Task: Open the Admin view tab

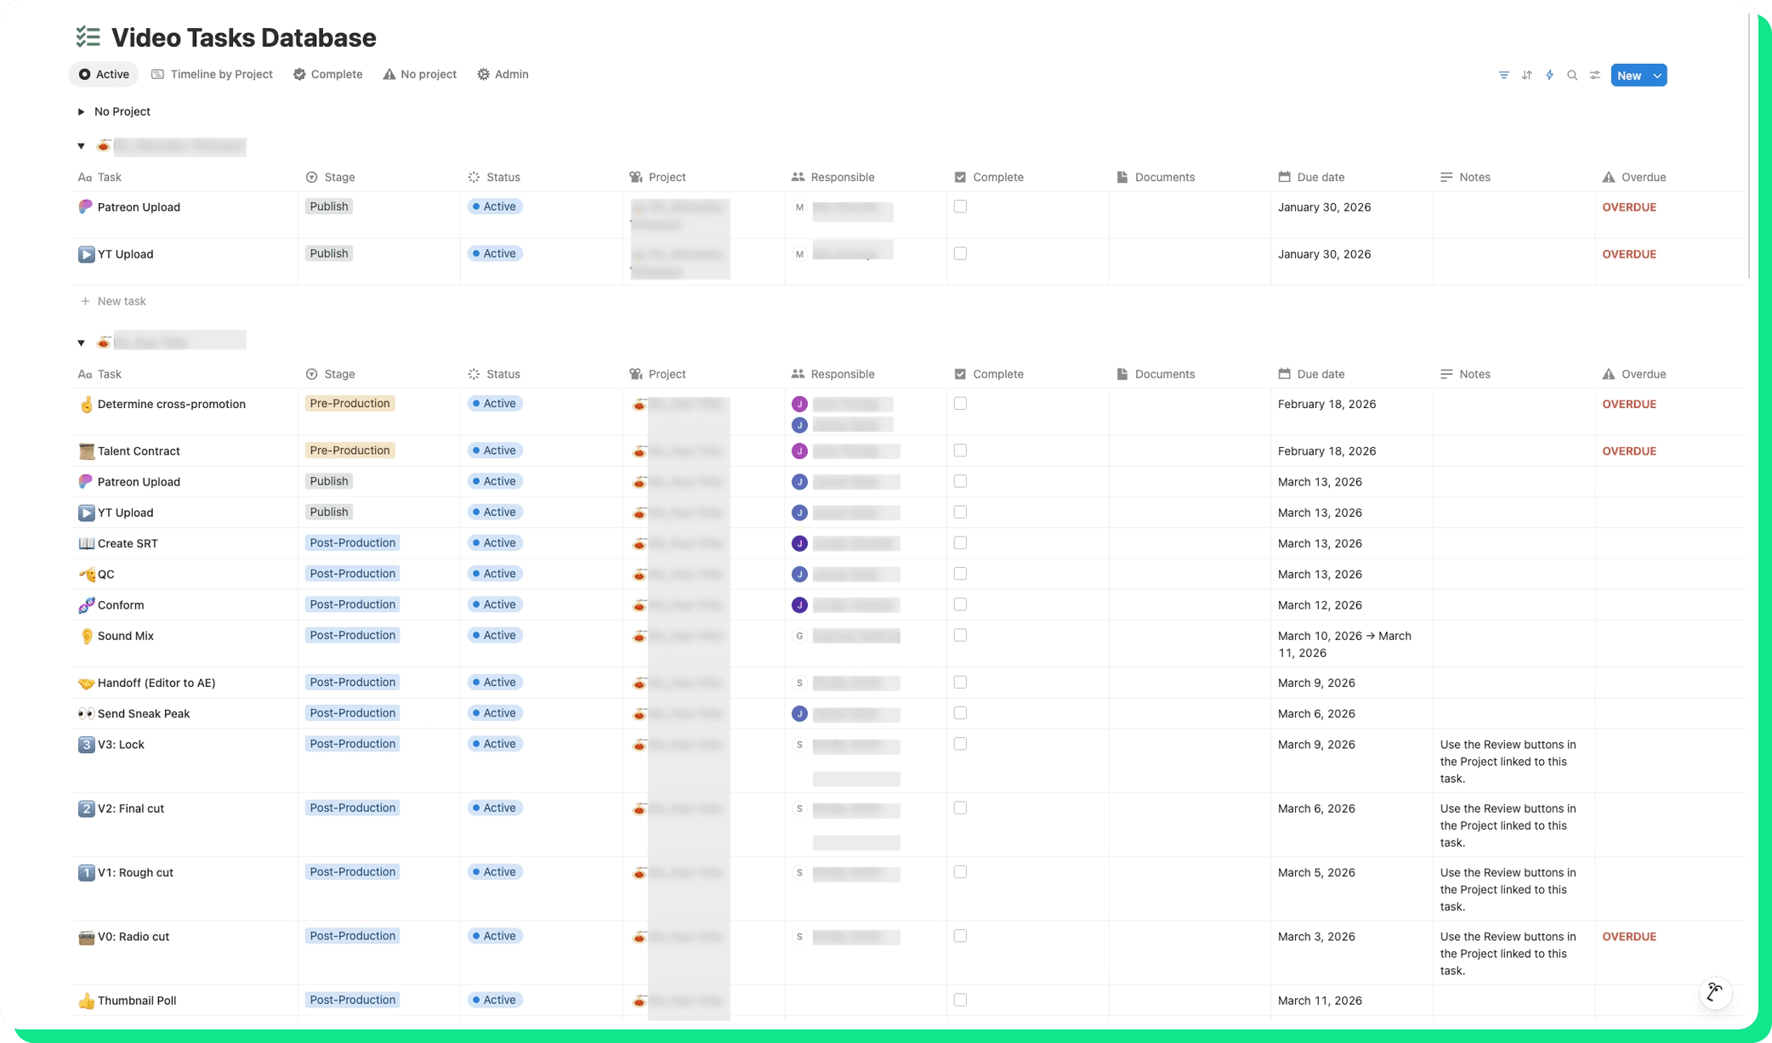Action: point(503,75)
